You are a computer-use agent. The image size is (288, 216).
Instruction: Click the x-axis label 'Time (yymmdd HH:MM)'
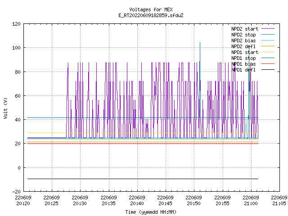pyautogui.click(x=151, y=212)
